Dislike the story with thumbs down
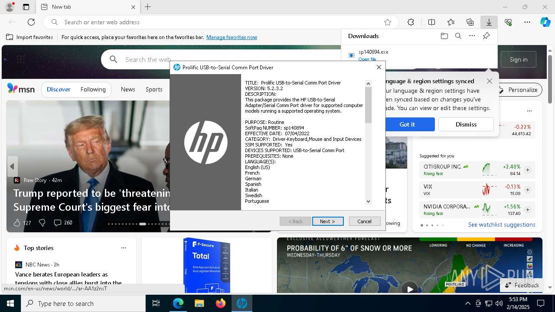 coord(42,223)
